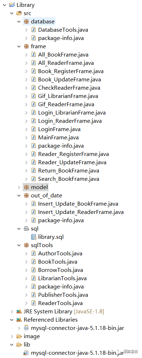Select Insert_Update_ReaderFrame.java file
Viewport: 142px width, 358px height.
81,212
